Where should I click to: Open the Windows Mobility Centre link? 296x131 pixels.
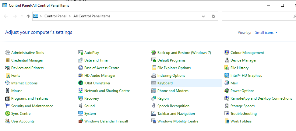(x=178, y=121)
